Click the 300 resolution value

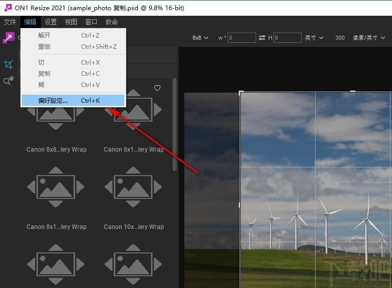tap(340, 38)
